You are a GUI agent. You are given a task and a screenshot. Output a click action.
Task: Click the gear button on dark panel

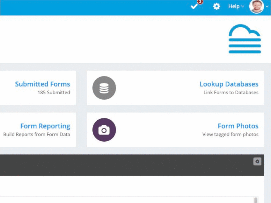257,161
